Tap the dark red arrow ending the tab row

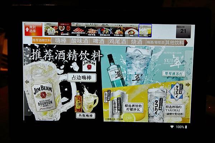186,43
